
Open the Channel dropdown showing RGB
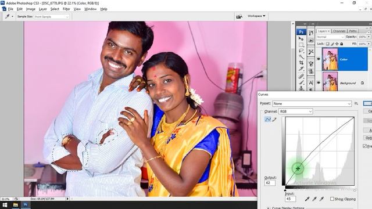(295, 111)
